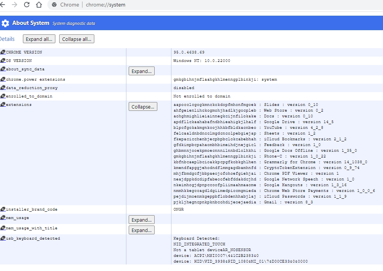Click the Docs version 0_10 line

[243, 116]
